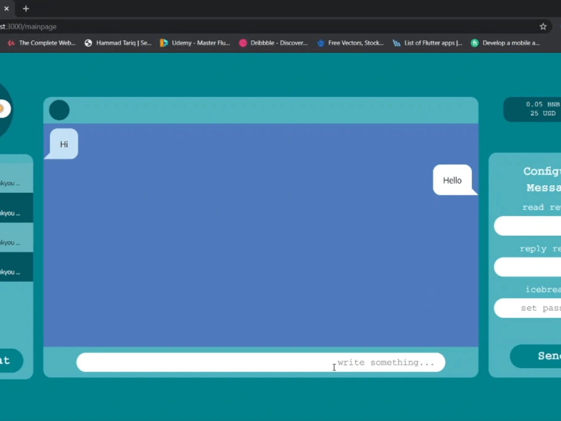
Task: Click the write something message input
Action: (x=260, y=362)
